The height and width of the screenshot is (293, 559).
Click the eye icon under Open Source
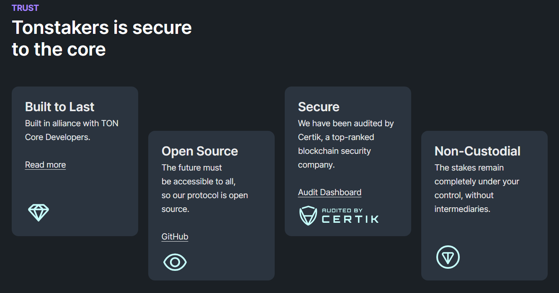pos(175,262)
